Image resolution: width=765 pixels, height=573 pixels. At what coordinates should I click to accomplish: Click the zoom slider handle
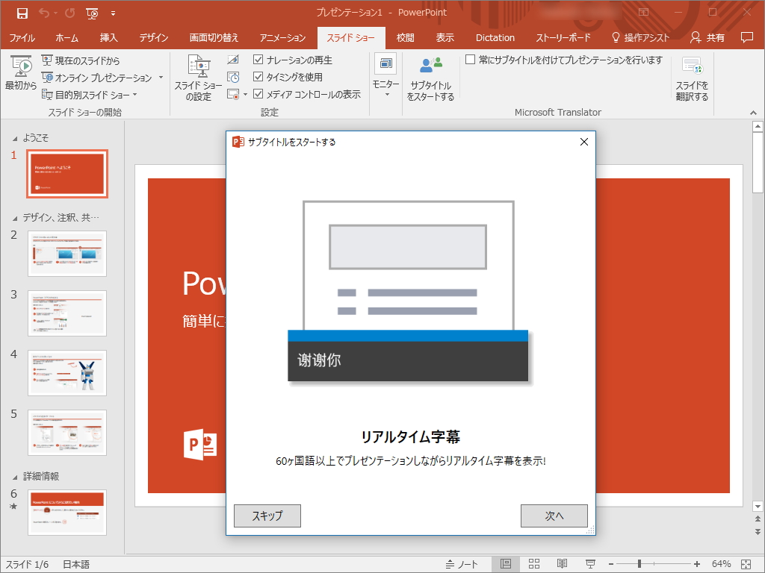point(639,564)
